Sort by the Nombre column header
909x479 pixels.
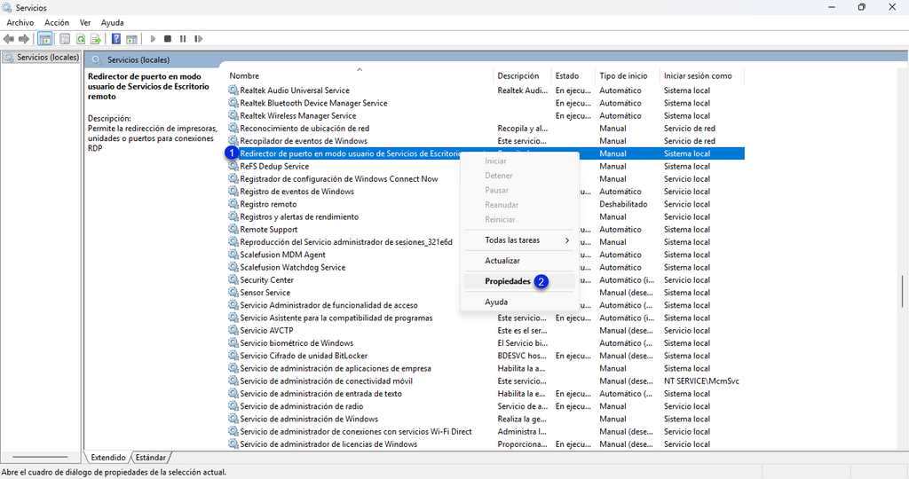(244, 76)
